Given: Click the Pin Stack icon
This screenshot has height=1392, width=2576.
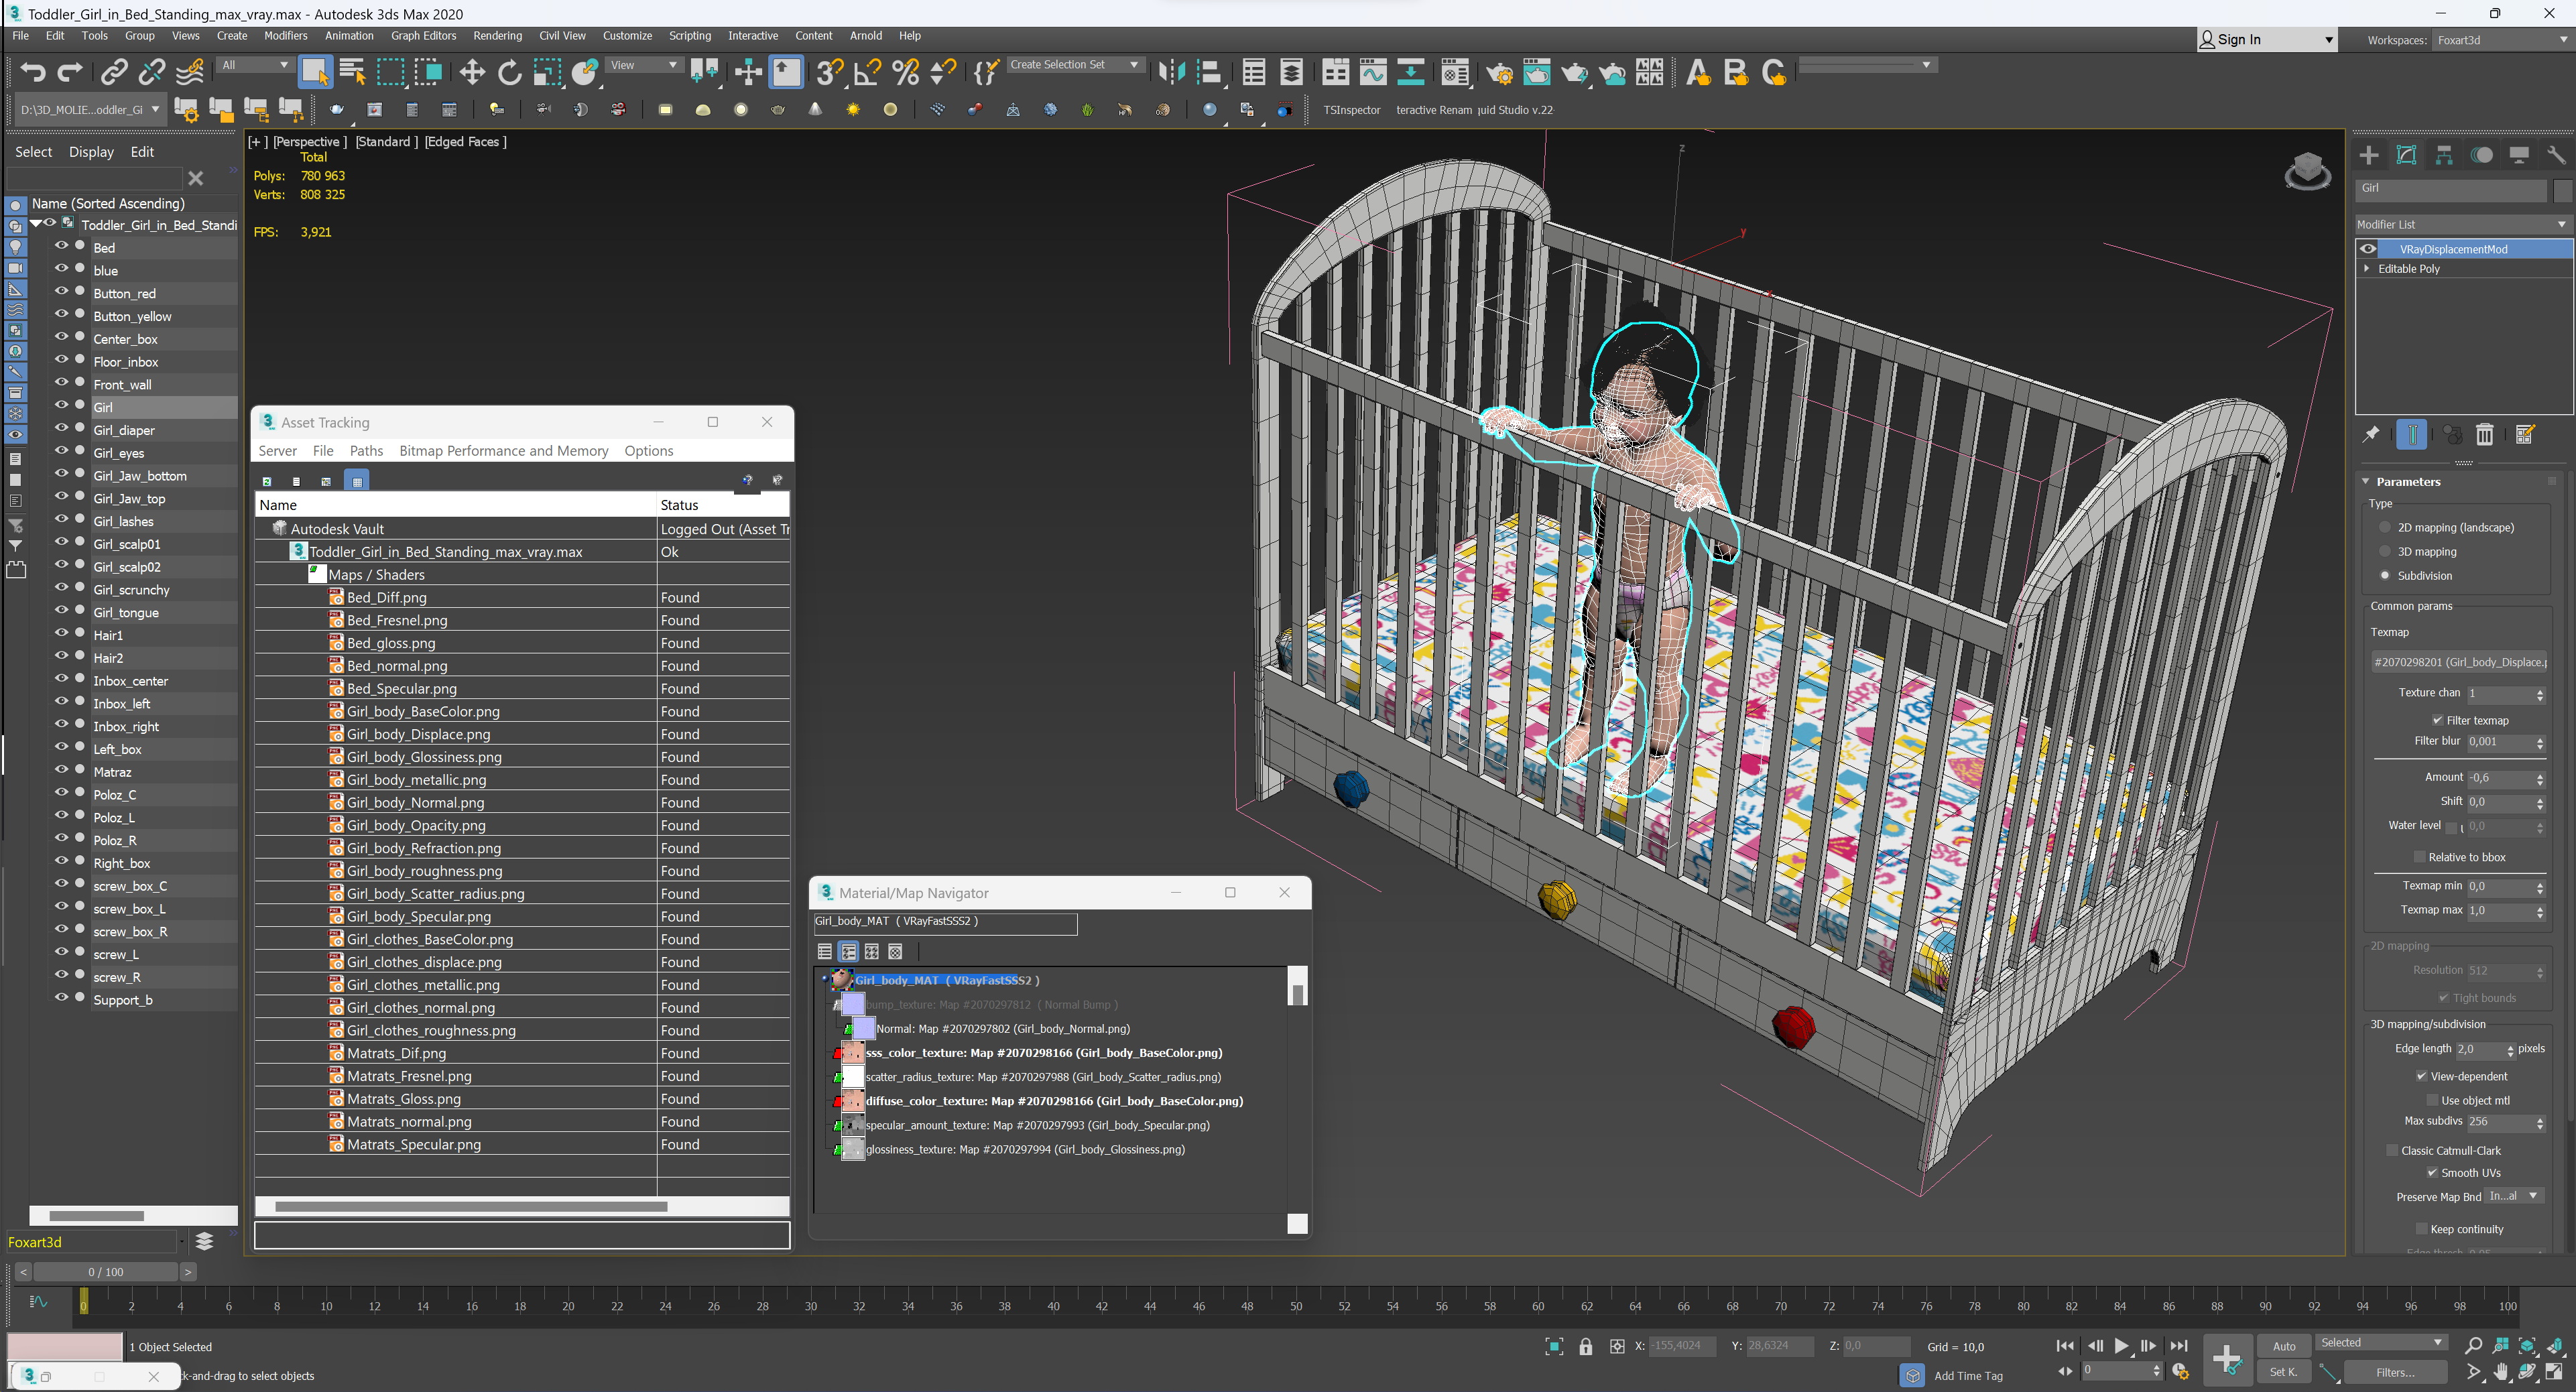Looking at the screenshot, I should [x=2370, y=435].
